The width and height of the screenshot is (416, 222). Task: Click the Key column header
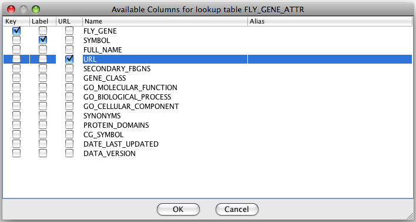pos(16,21)
